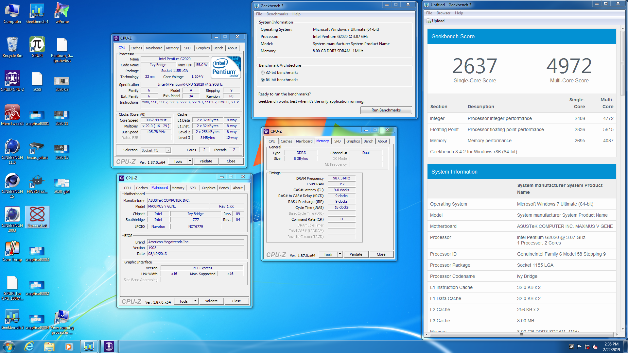Open the wPrime desktop icon

tap(62, 14)
